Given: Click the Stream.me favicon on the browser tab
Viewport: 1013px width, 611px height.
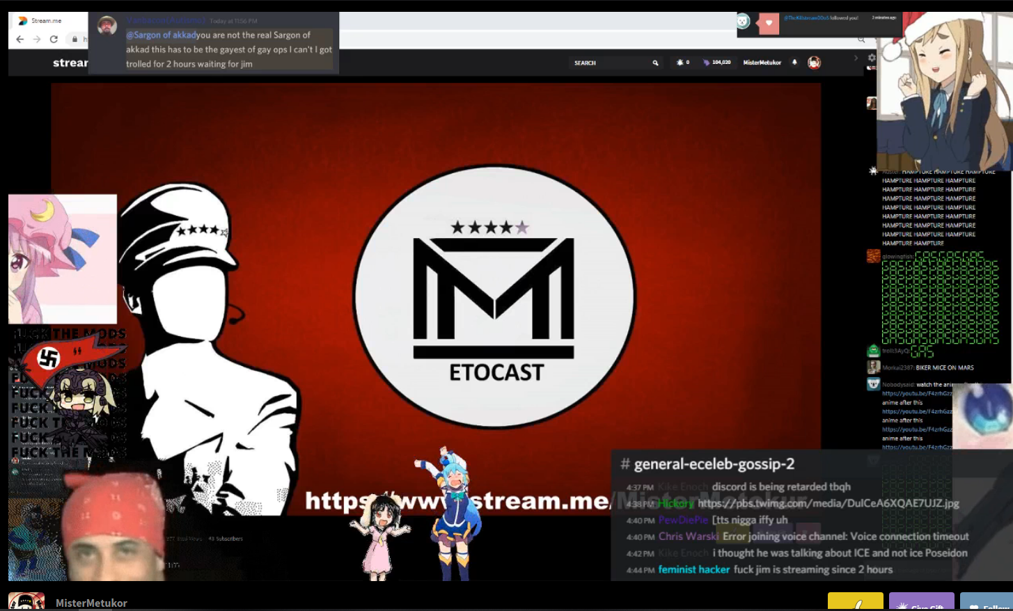Looking at the screenshot, I should (x=23, y=21).
